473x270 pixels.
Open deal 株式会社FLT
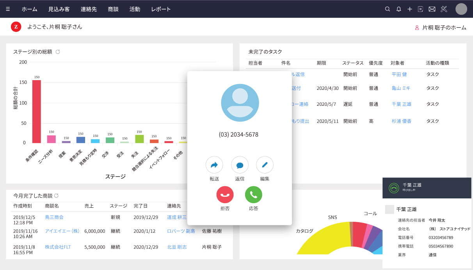click(x=58, y=247)
